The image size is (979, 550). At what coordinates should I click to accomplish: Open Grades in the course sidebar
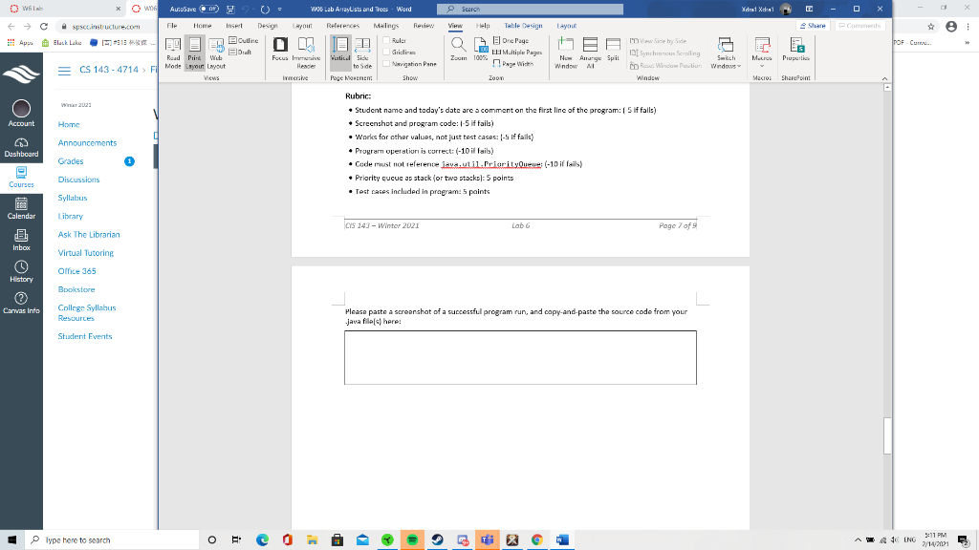pos(69,160)
